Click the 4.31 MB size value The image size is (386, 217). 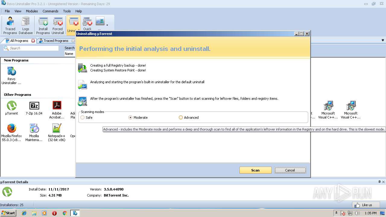pyautogui.click(x=55, y=195)
